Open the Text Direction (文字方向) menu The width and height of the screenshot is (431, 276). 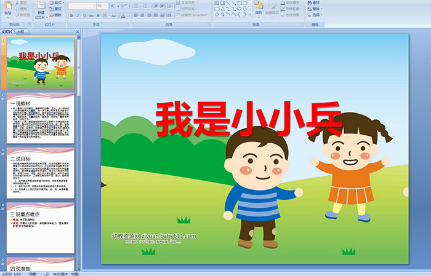click(x=187, y=2)
